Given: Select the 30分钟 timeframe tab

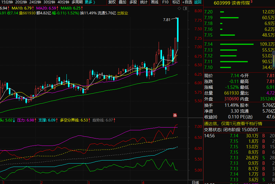Looking at the screenshot, I should pyautogui.click(x=49, y=2).
